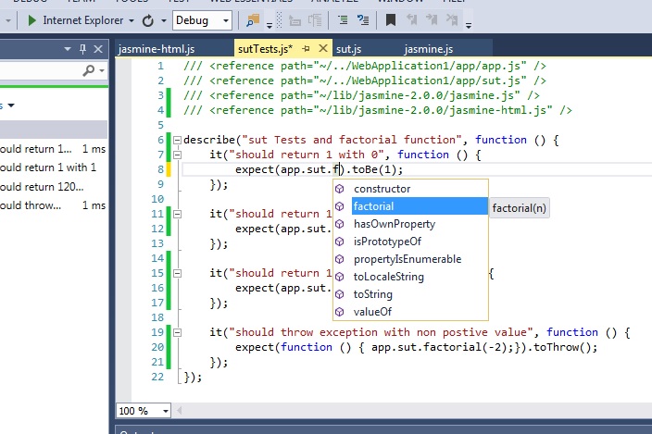Open the dropdown beside the refresh icon
The image size is (652, 434).
click(164, 20)
